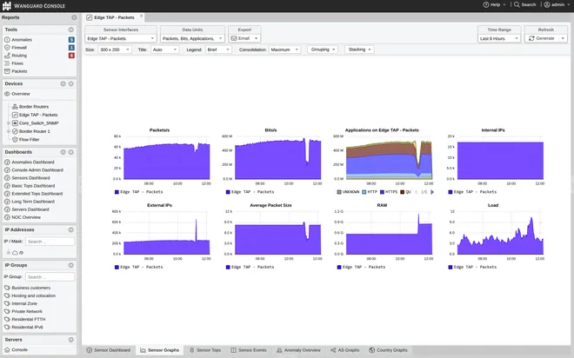Open Business customers IP group

(x=31, y=288)
